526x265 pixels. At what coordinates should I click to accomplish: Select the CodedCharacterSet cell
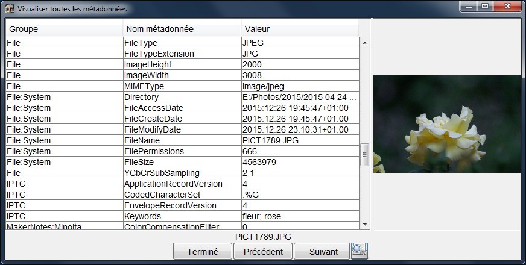182,195
